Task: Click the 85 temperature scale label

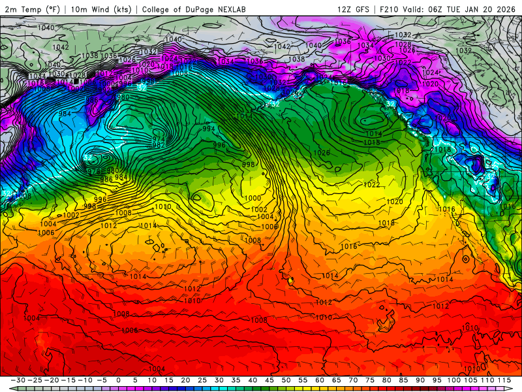Action: point(403,380)
